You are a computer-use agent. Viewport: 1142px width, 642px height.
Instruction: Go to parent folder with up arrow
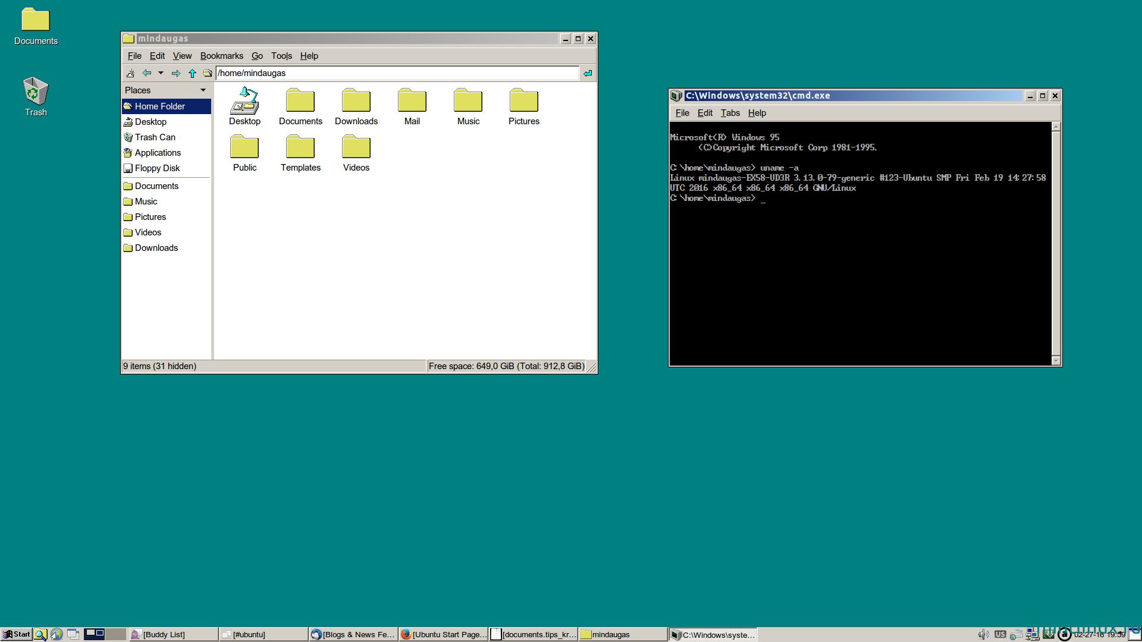tap(192, 73)
